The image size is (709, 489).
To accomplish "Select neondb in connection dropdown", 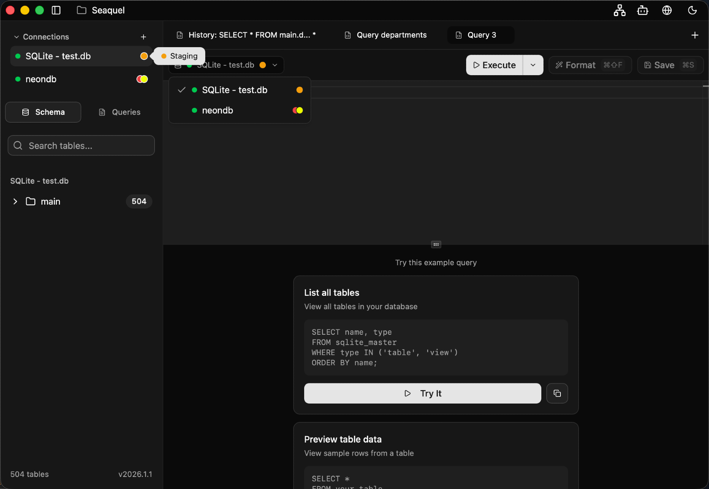I will click(x=217, y=110).
